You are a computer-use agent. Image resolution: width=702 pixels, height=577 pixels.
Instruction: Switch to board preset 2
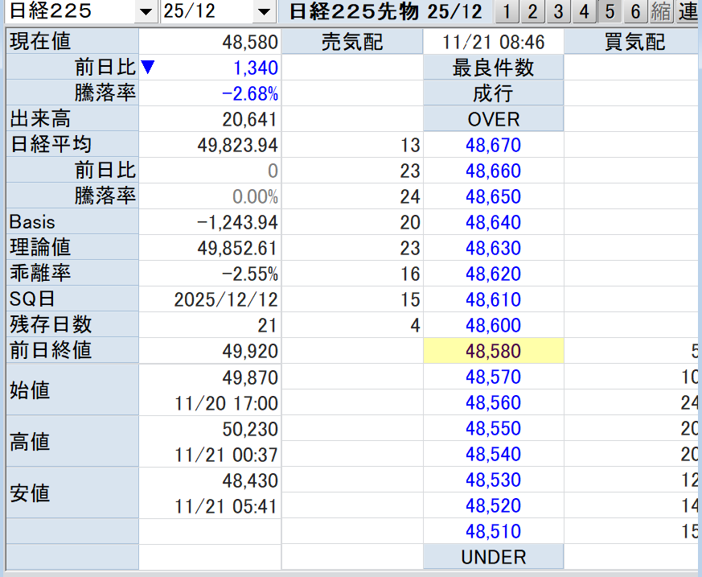tap(532, 12)
